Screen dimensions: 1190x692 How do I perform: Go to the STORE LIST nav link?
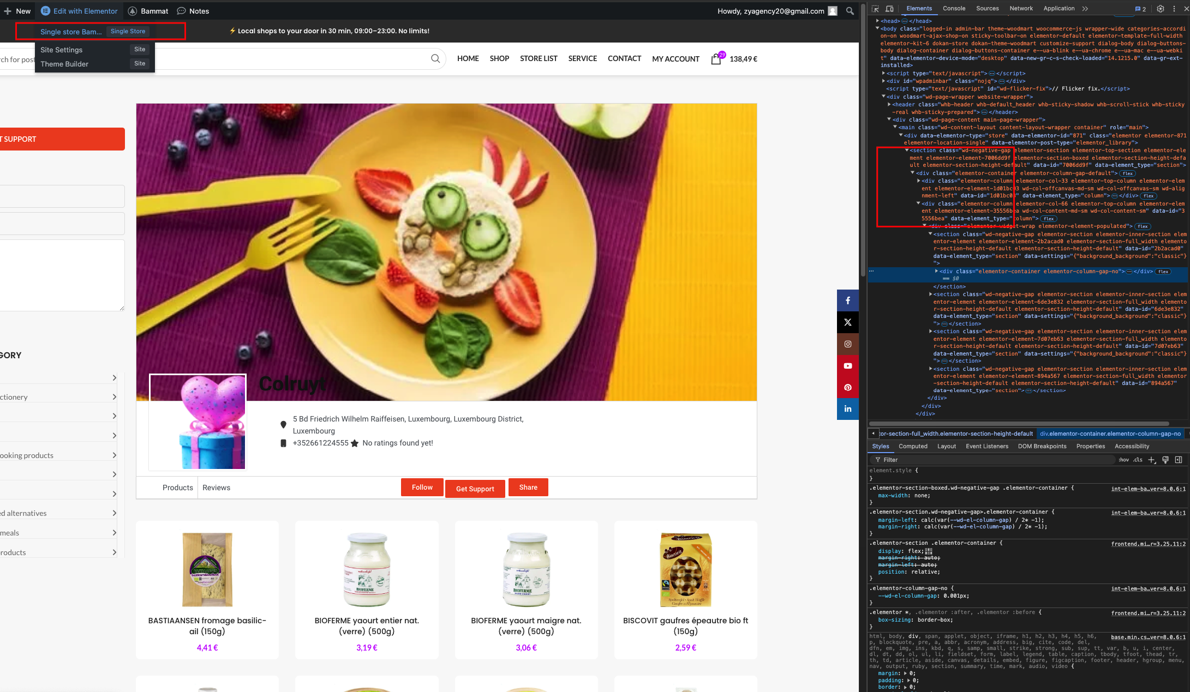tap(539, 58)
